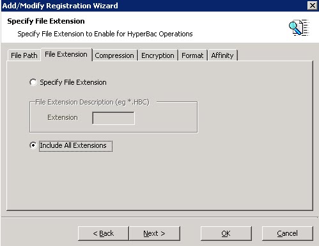Switch to the File Path tab
319x246 pixels.
tap(24, 55)
